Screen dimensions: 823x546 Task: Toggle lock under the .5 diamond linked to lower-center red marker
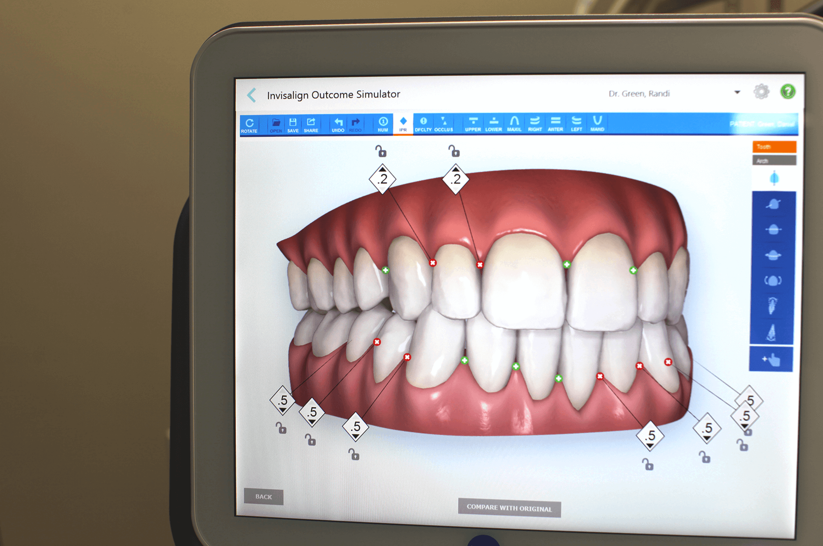(x=648, y=464)
